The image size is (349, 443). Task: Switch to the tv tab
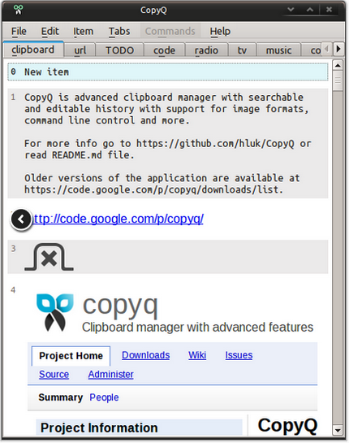click(242, 50)
